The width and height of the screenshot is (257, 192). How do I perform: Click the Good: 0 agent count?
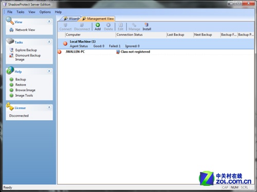[99, 46]
